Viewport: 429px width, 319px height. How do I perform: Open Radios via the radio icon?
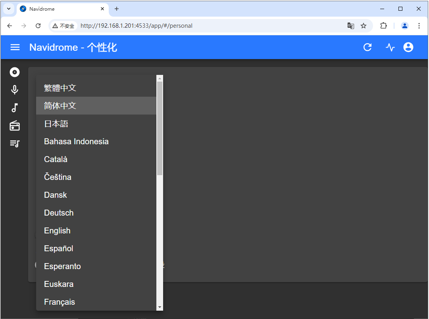14,126
